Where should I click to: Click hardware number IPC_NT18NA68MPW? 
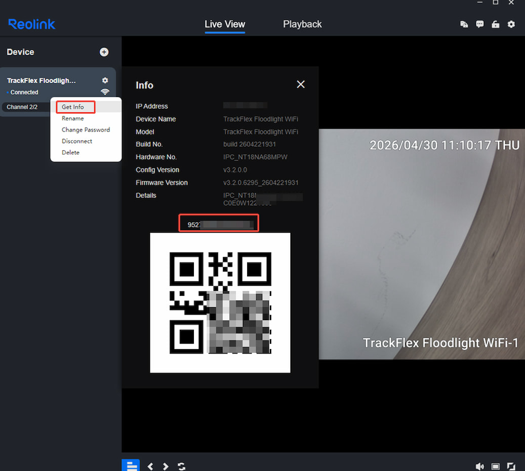click(x=255, y=157)
